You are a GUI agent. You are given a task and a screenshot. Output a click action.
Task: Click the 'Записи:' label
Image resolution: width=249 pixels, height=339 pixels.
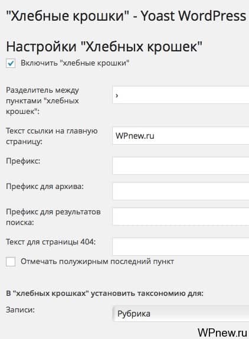(x=20, y=310)
